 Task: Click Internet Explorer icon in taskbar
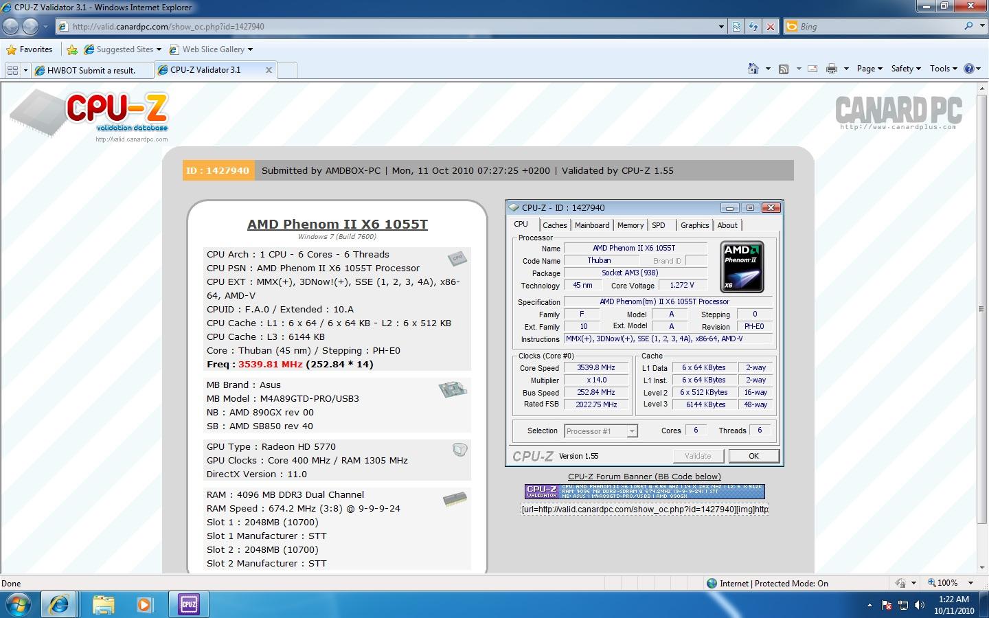coord(59,605)
